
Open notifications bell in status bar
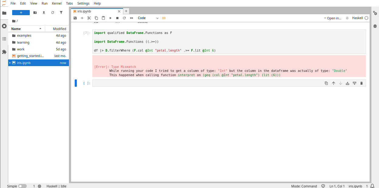tap(372, 186)
